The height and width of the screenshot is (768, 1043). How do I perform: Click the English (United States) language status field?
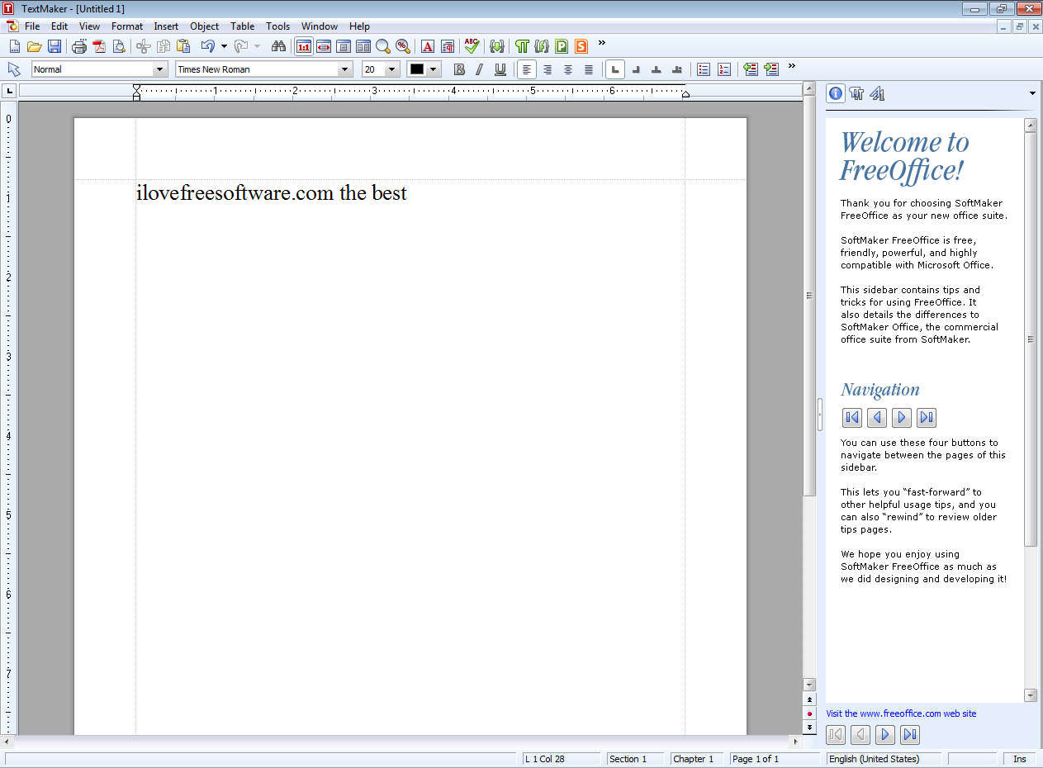(x=874, y=759)
